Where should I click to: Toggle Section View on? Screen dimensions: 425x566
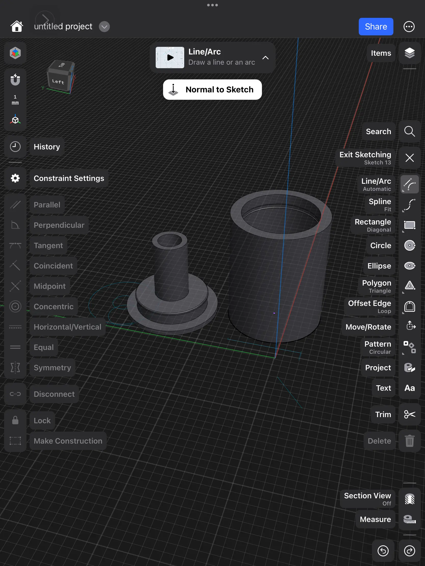coord(409,499)
